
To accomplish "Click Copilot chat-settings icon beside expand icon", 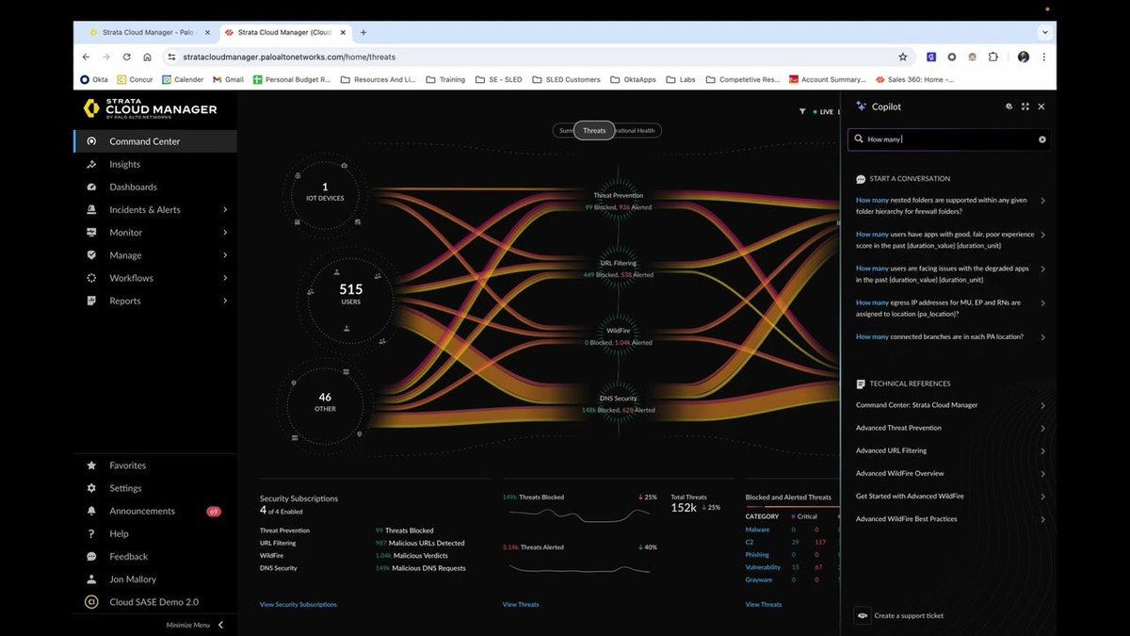I will tap(1009, 106).
